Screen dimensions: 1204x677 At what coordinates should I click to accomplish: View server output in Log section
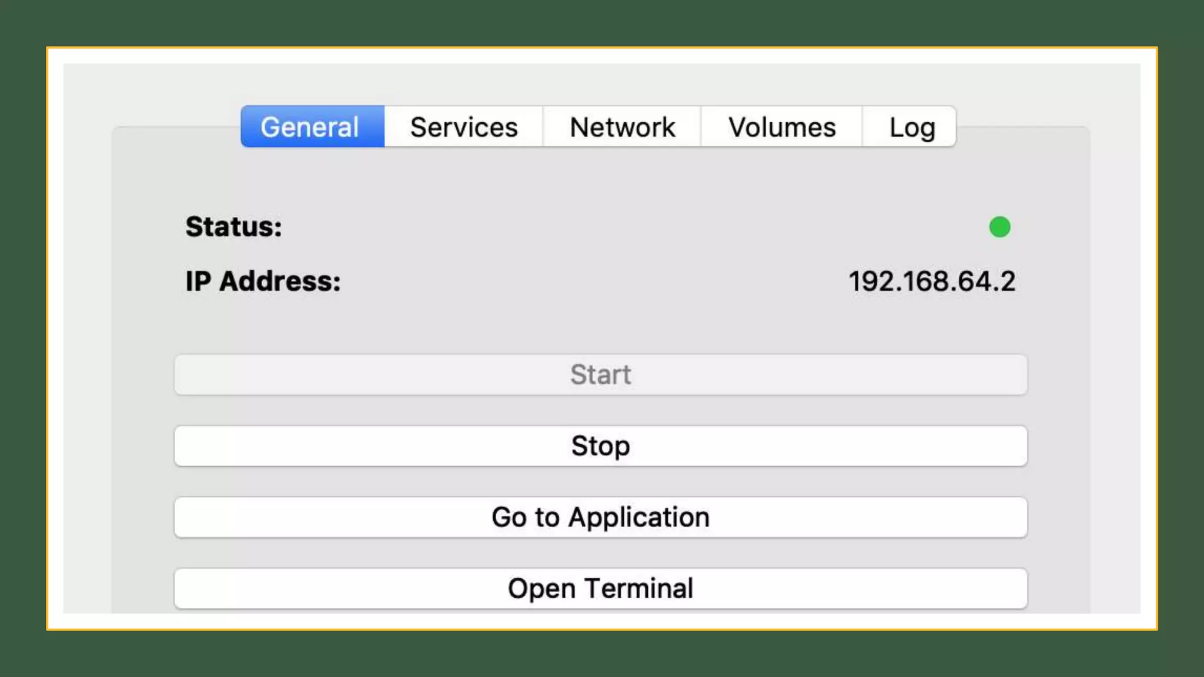(911, 127)
